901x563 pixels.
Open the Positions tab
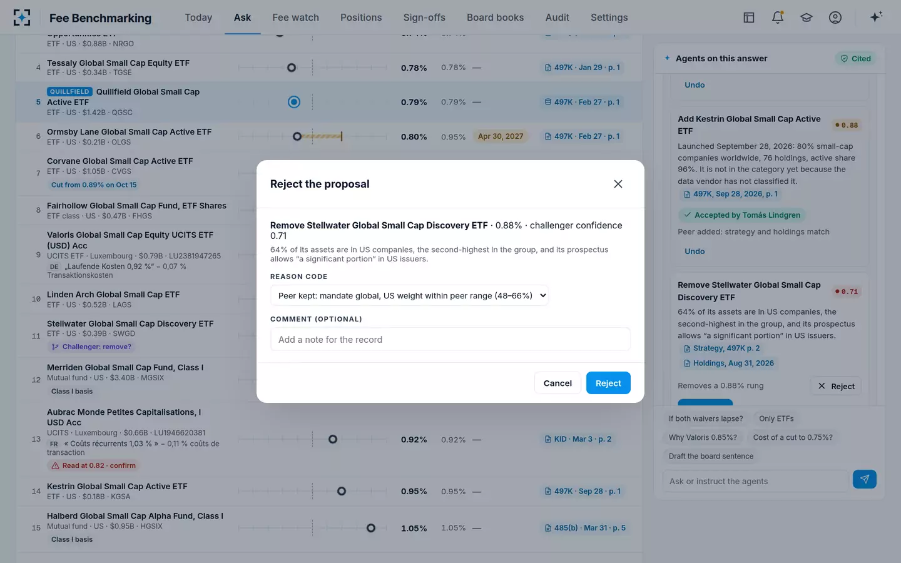click(361, 18)
